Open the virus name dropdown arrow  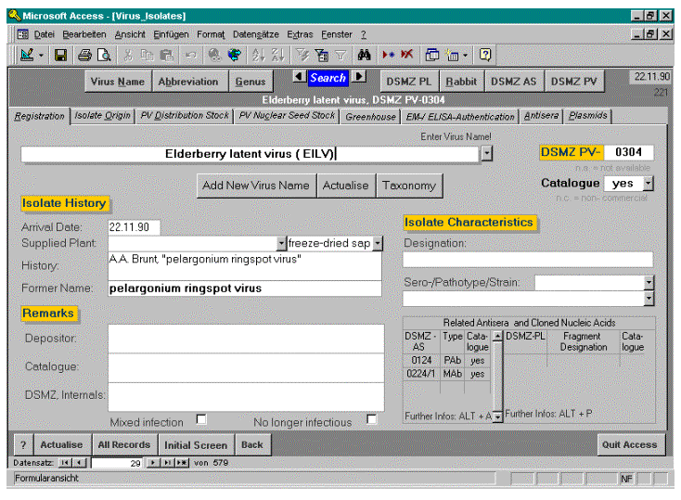pyautogui.click(x=487, y=153)
